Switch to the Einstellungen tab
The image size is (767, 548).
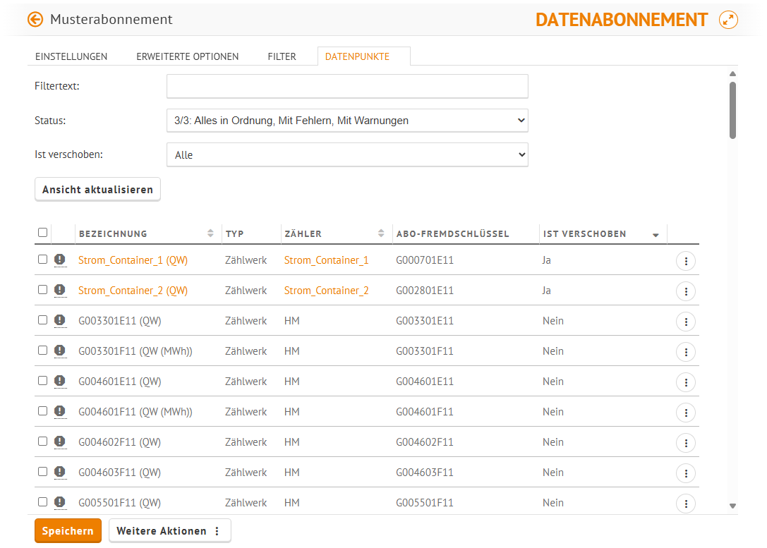coord(71,56)
